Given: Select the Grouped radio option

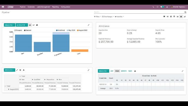Looking at the screenshot, I should point(18,30).
